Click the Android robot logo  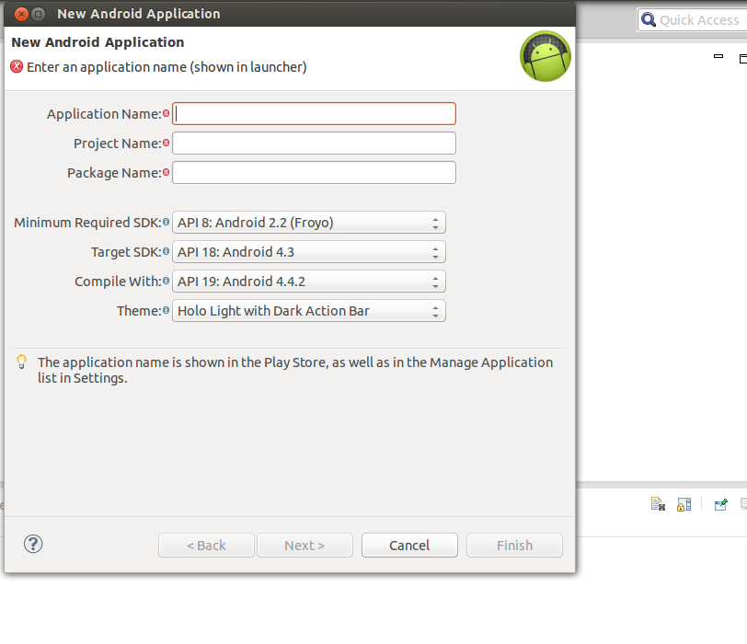coord(545,56)
